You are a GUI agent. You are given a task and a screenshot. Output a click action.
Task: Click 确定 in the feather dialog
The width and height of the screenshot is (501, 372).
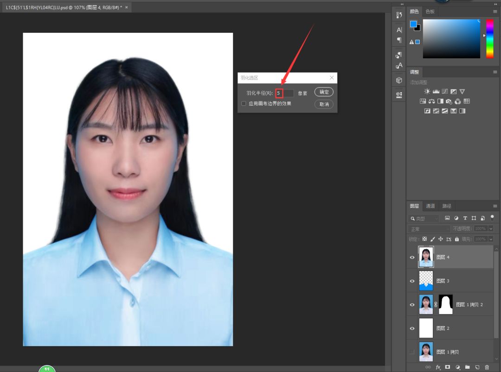tap(324, 92)
